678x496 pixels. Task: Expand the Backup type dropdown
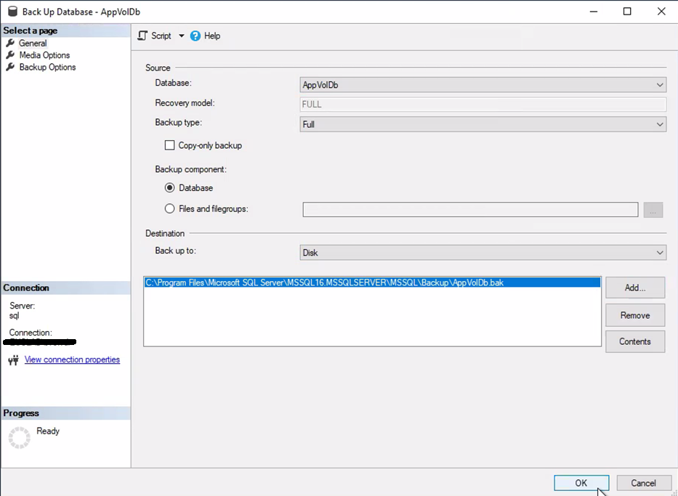tap(483, 124)
